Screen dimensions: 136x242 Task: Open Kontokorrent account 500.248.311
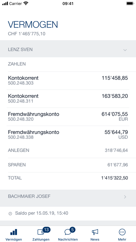pos(68,98)
